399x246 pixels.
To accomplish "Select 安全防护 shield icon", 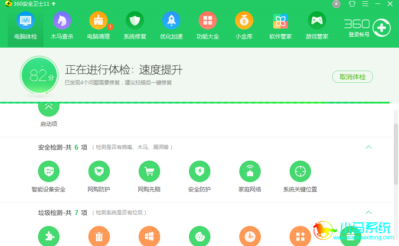I will pos(200,171).
